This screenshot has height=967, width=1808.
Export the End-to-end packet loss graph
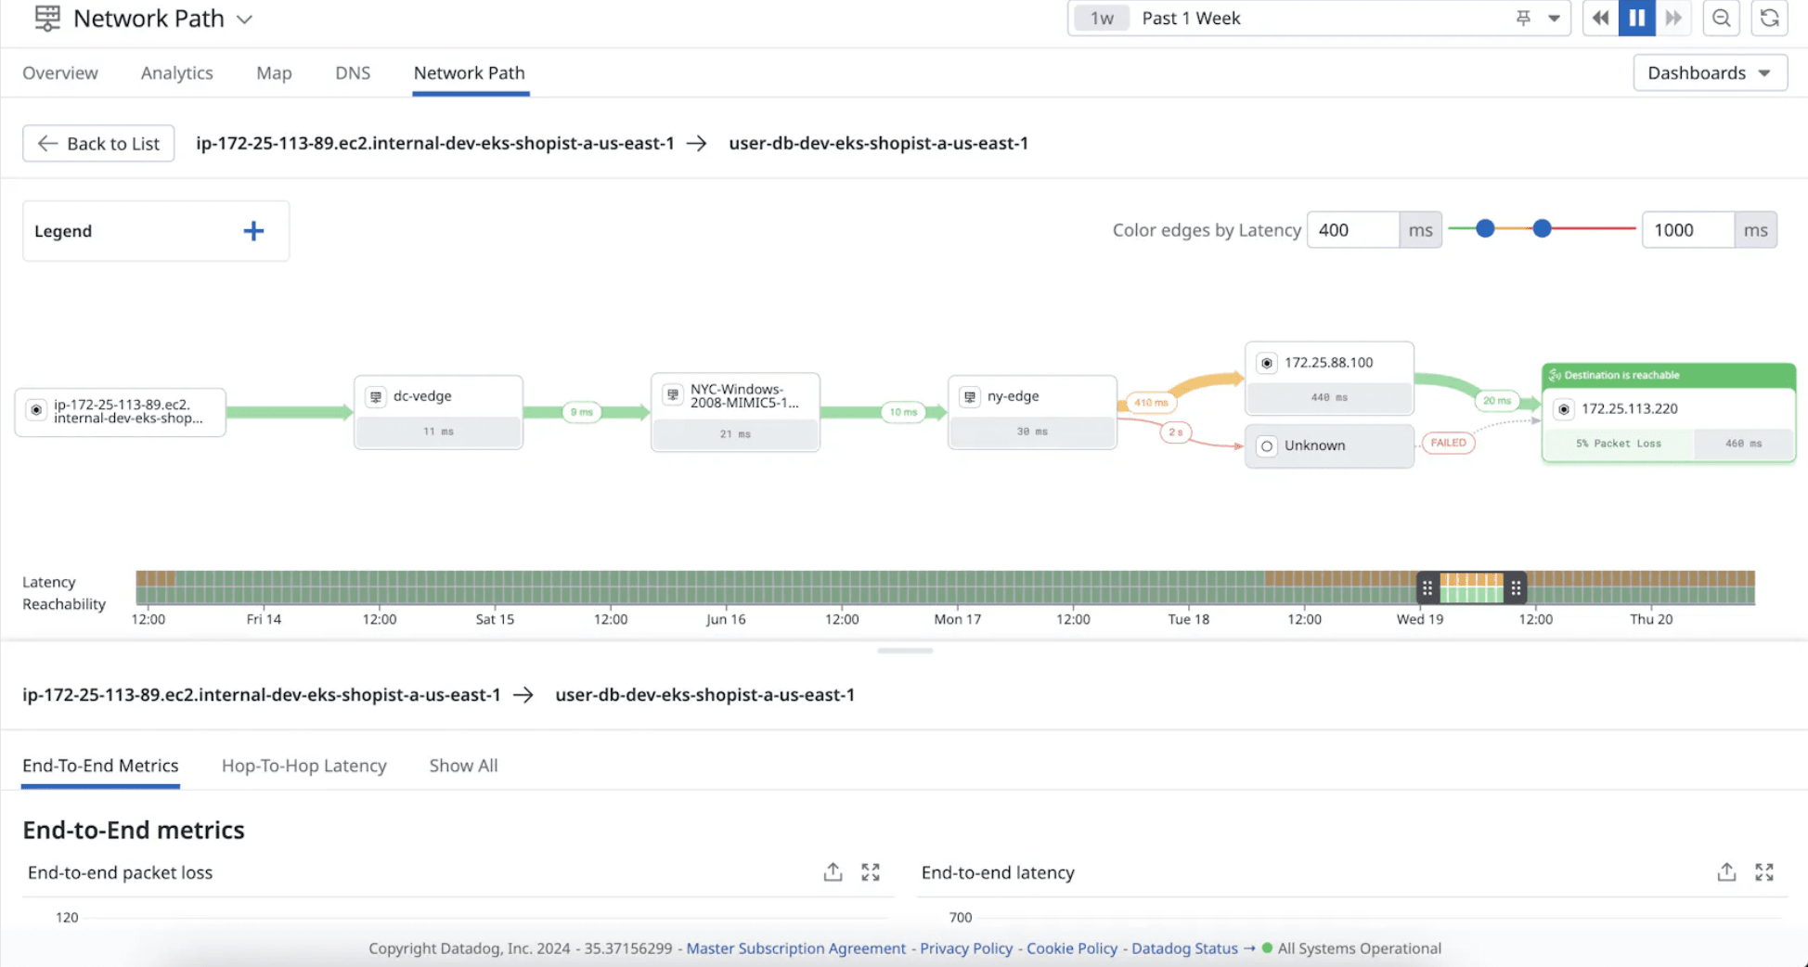(833, 872)
